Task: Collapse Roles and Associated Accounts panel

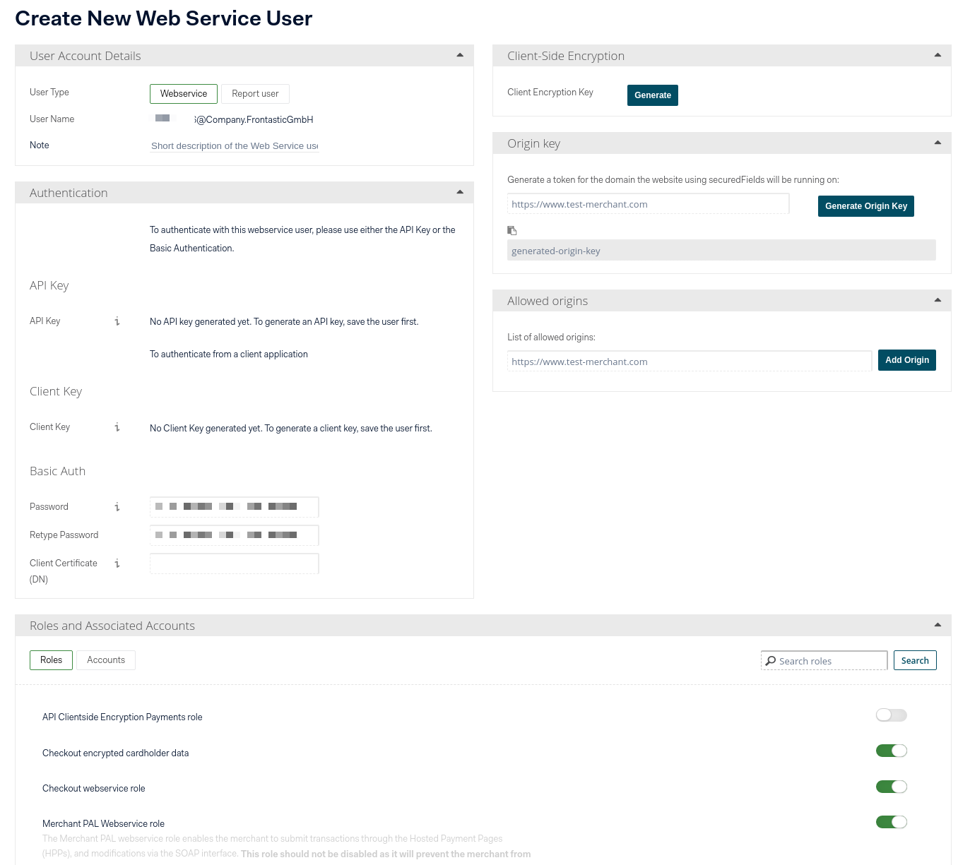Action: (x=938, y=625)
